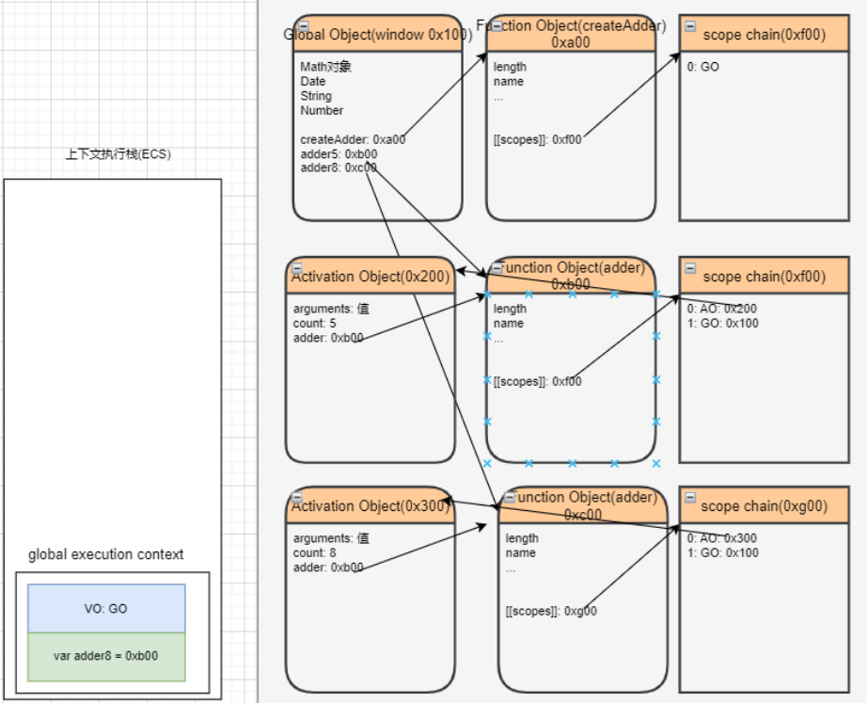Collapse the Function Object(createAdder) 0xa00 container
867x703 pixels.
click(x=496, y=25)
